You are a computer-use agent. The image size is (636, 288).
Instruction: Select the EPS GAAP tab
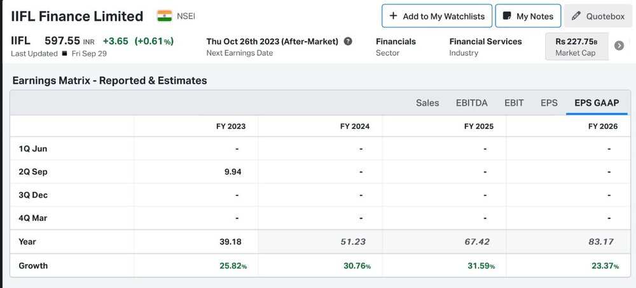coord(597,103)
